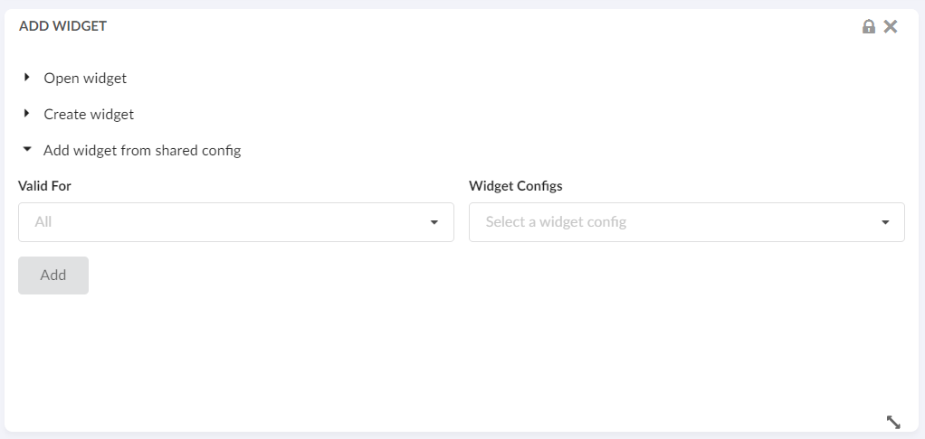Click the All placeholder text
Viewport: 925px width, 439px height.
tap(43, 221)
